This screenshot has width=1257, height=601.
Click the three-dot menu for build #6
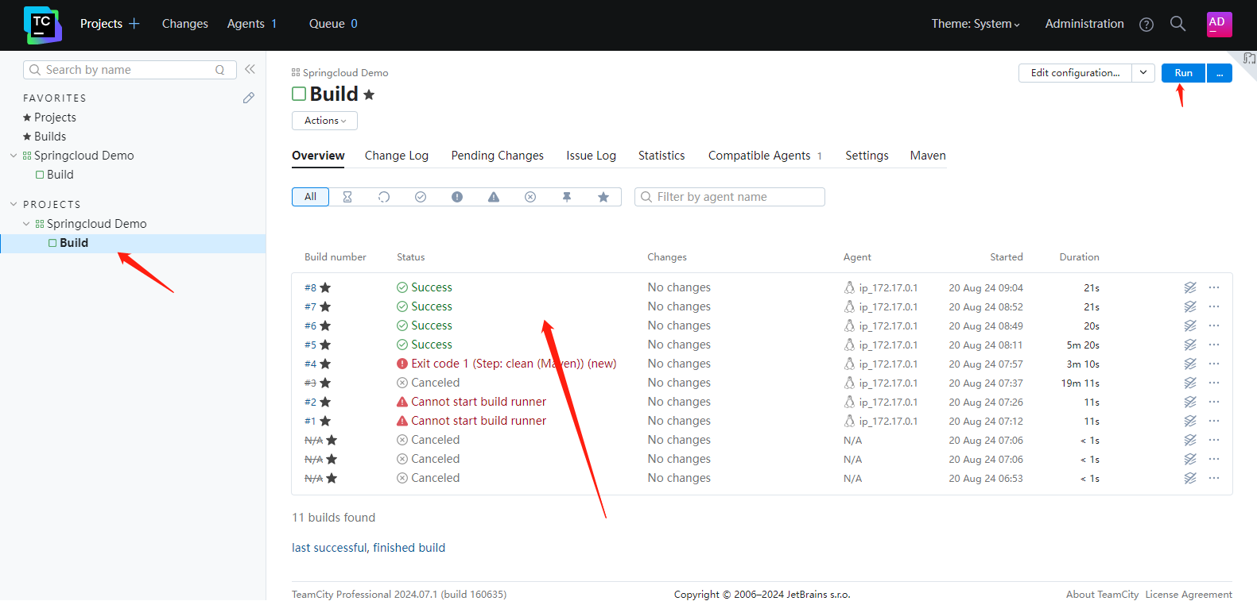1214,326
